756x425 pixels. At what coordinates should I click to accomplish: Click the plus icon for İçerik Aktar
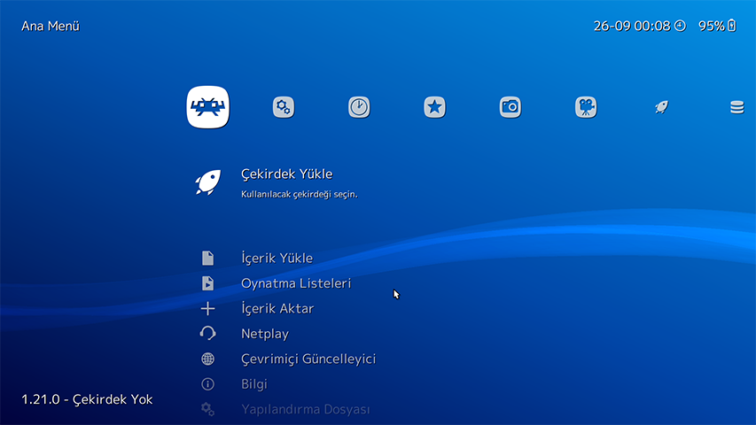pyautogui.click(x=207, y=309)
